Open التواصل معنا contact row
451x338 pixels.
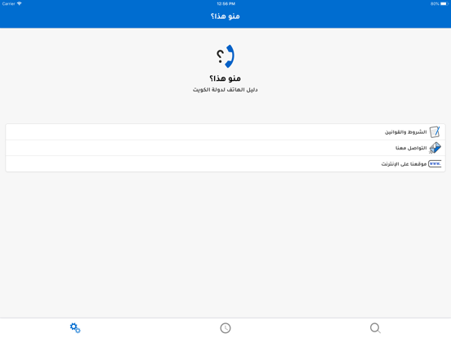click(225, 148)
